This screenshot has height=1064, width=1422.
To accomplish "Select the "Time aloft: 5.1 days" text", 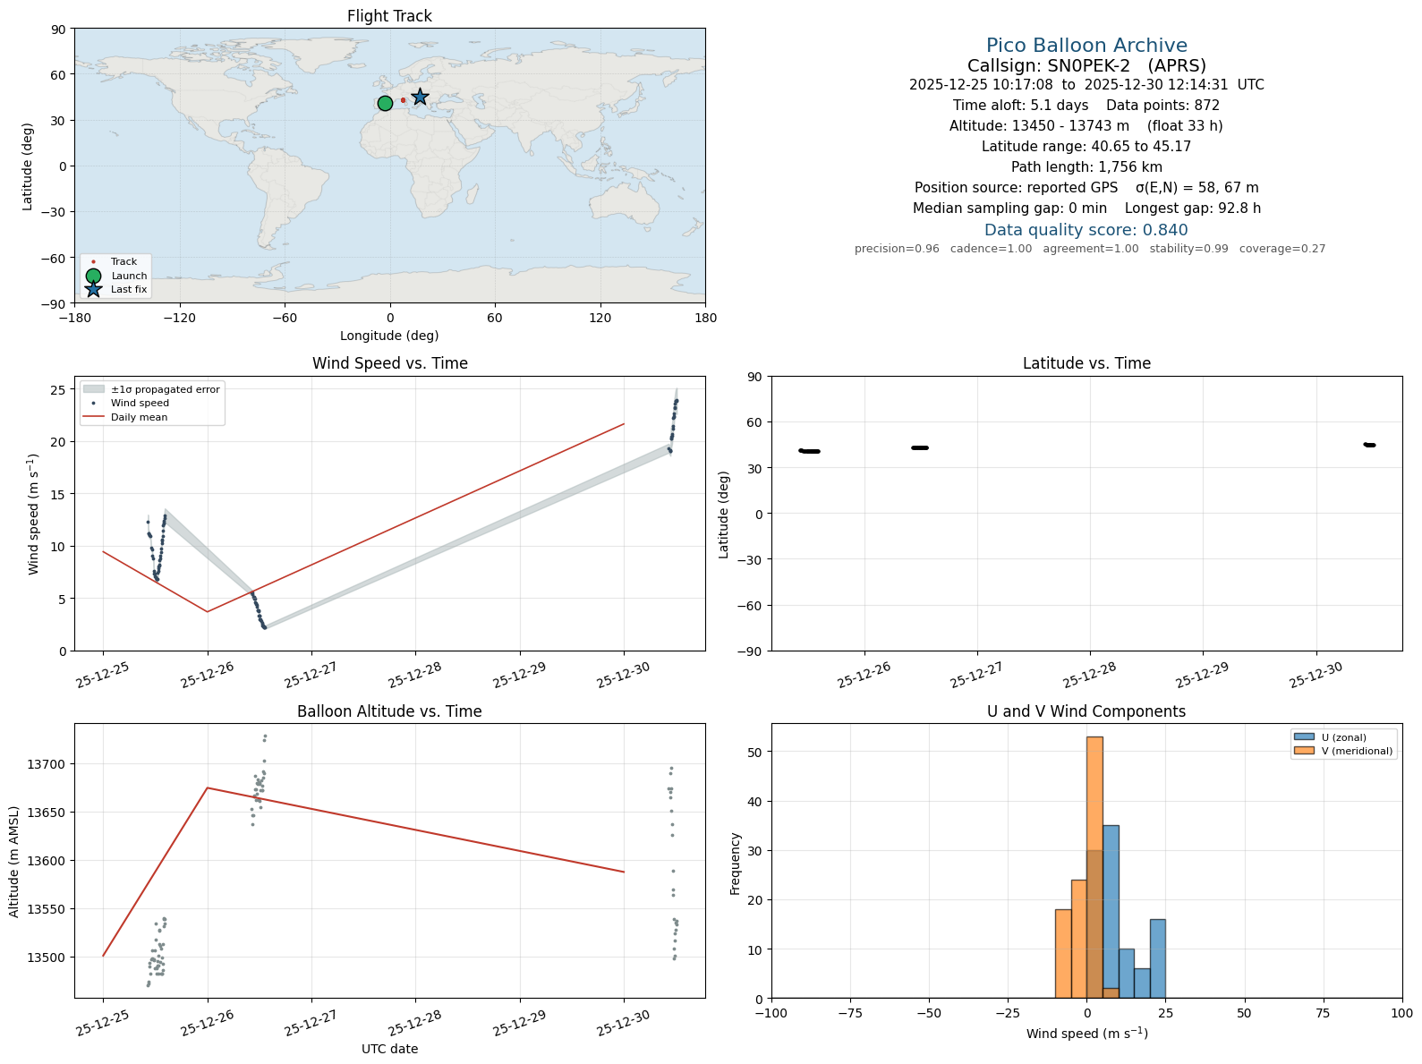I will point(1020,106).
